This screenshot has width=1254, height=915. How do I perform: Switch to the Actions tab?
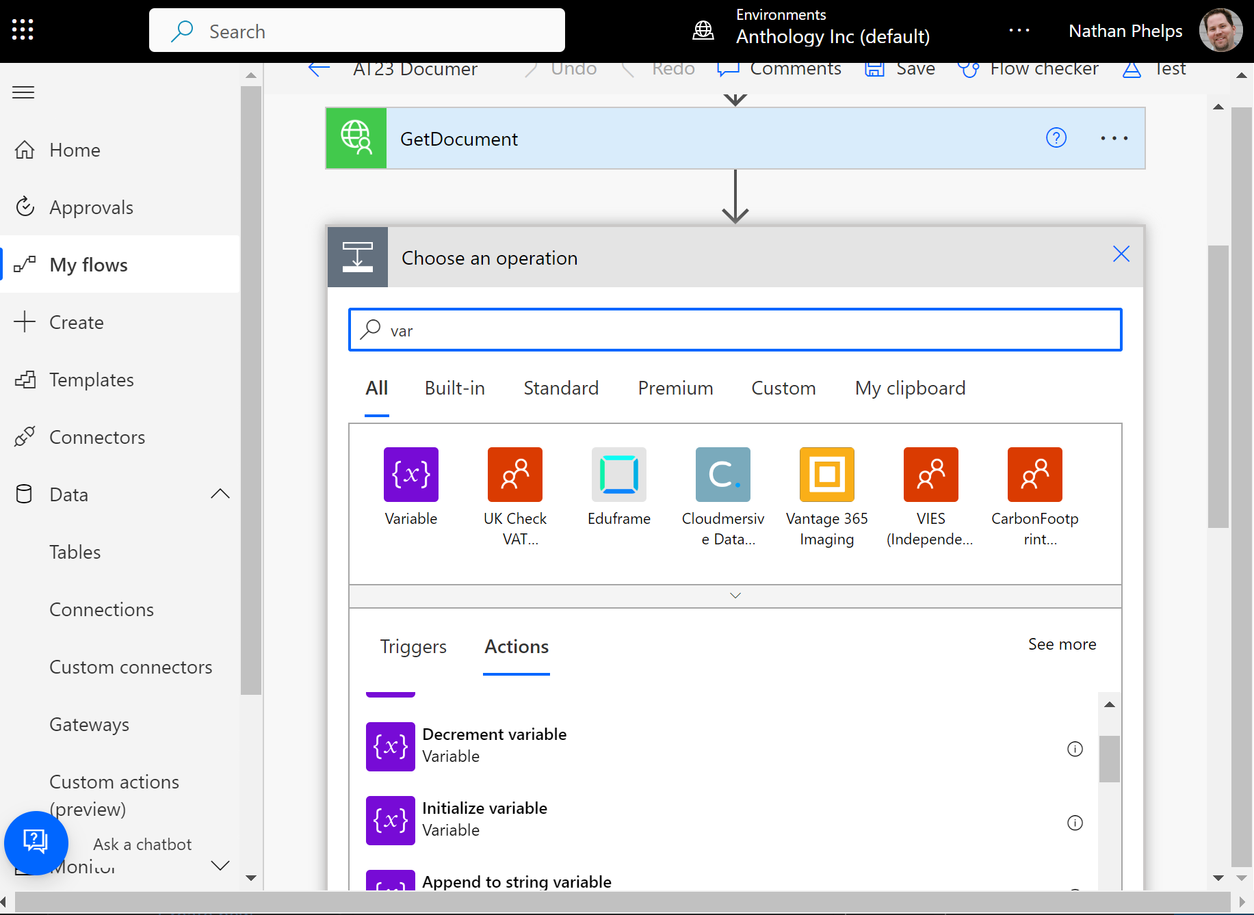point(517,647)
